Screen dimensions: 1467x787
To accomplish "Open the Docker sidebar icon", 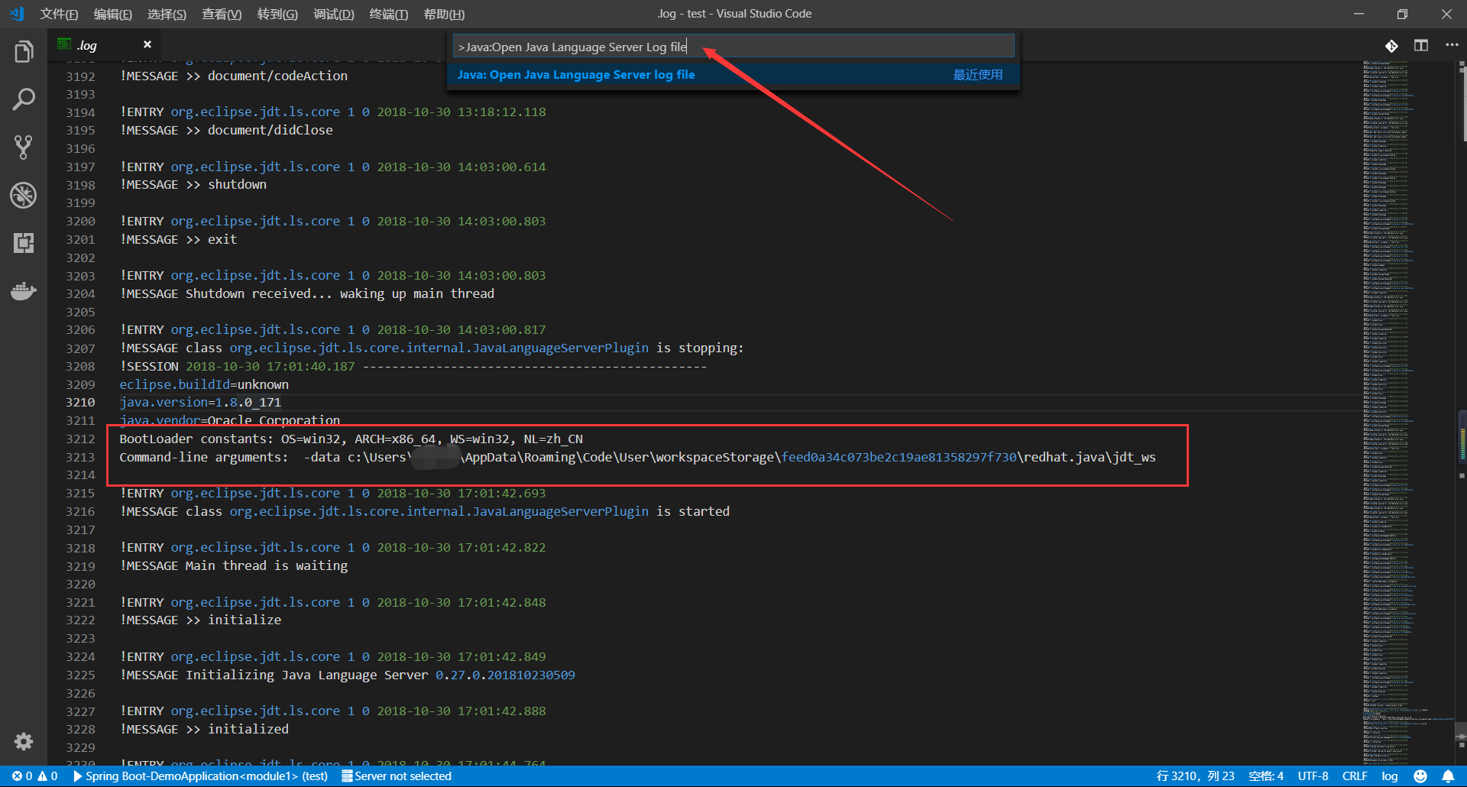I will [x=24, y=291].
